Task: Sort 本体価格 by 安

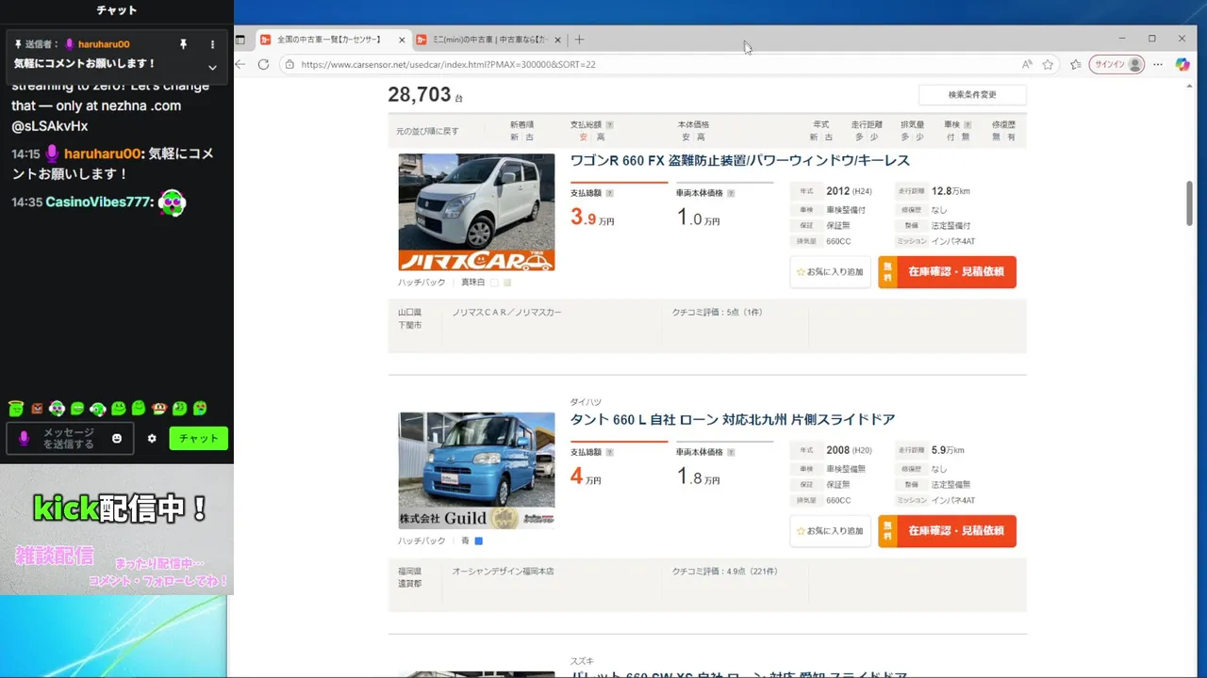Action: tap(686, 137)
